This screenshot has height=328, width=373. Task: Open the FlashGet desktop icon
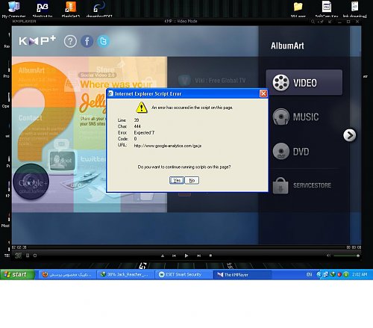tap(71, 10)
